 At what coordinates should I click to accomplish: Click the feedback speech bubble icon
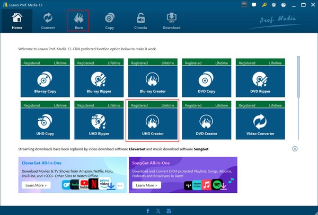tap(254, 5)
